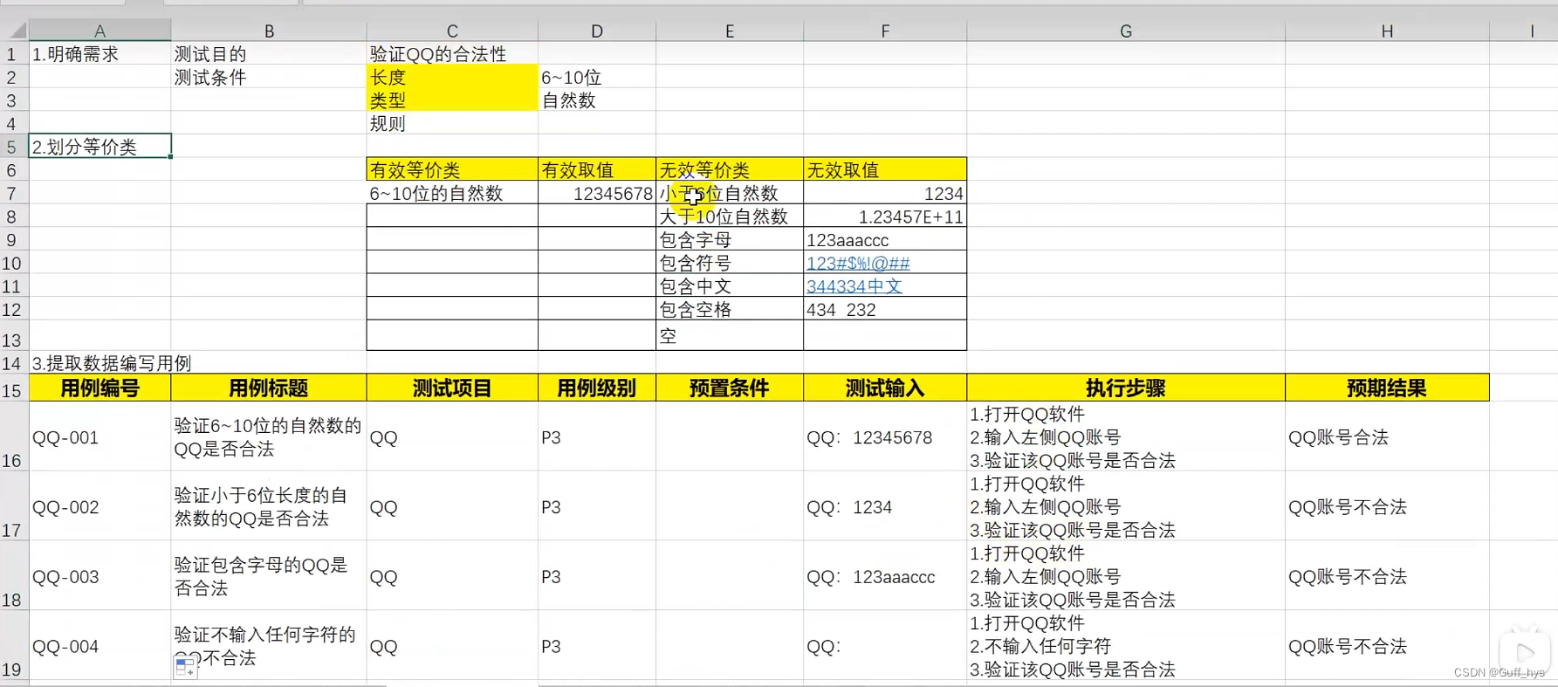Select the cell showing 1.23457E+11
This screenshot has height=687, width=1558.
click(x=885, y=216)
